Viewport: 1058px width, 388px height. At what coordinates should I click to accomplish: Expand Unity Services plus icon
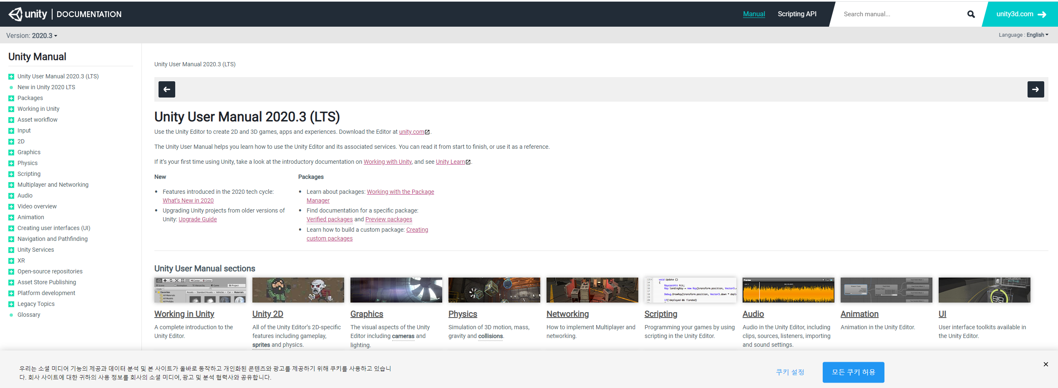[11, 250]
